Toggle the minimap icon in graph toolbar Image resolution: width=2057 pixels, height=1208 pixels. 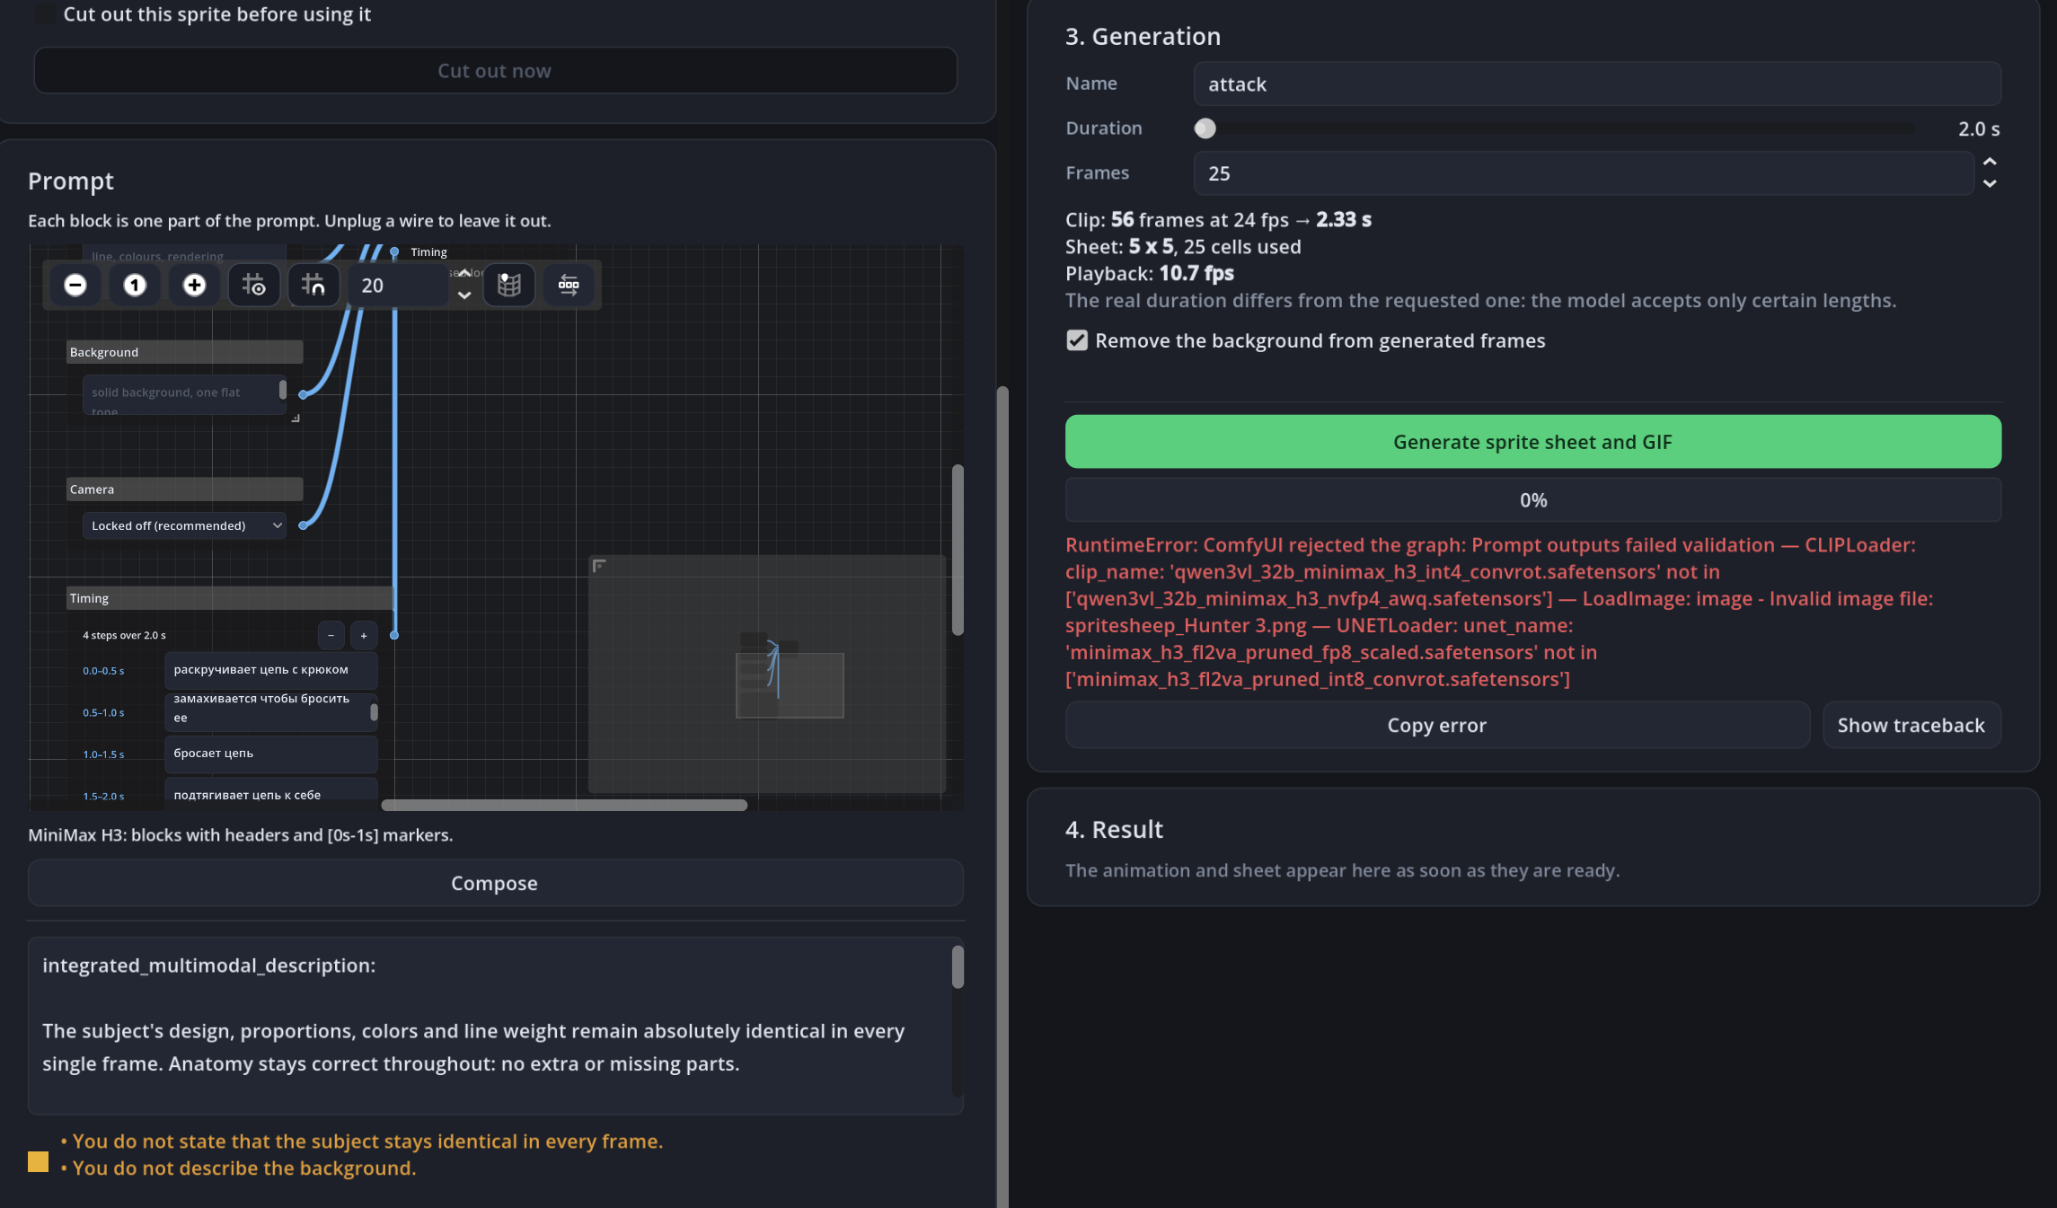click(x=509, y=285)
